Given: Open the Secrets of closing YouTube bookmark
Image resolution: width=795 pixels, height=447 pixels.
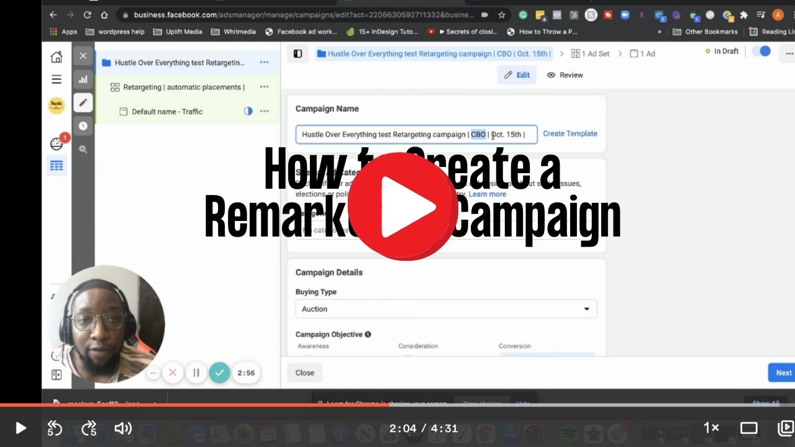Looking at the screenshot, I should (x=463, y=32).
